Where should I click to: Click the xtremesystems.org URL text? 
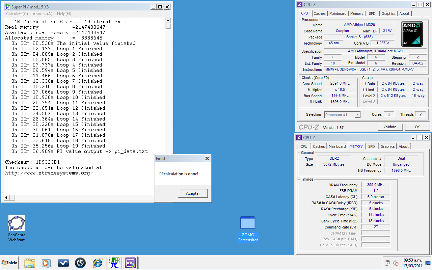coord(49,173)
